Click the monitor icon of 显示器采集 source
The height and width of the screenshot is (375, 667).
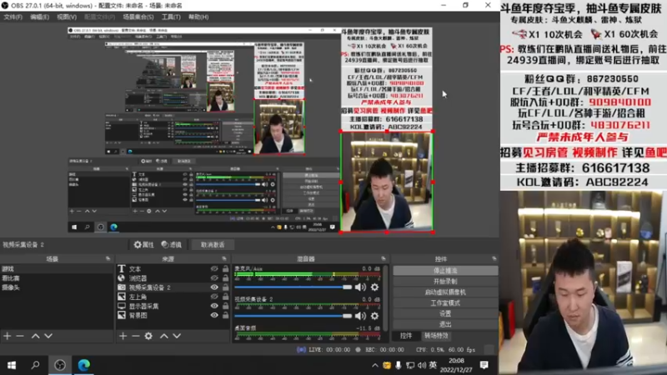click(122, 306)
